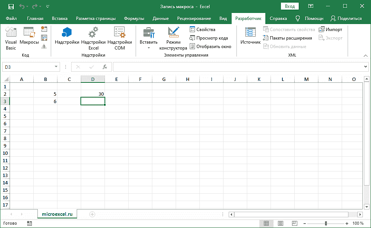Expand the Вставить controls dropdown
Viewport: 371px width, 228px height.
(148, 48)
